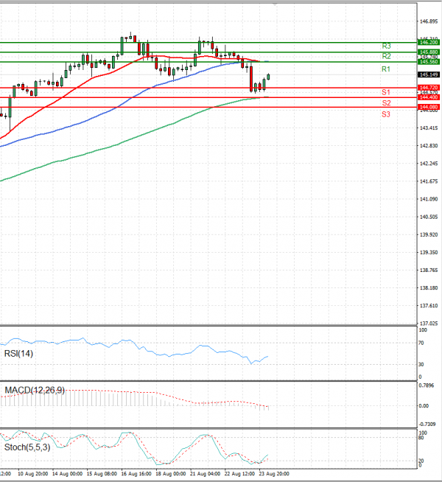Screen dimensions: 442x482
Task: Click the 21 Aug 04:00 time label
Action: [x=205, y=474]
